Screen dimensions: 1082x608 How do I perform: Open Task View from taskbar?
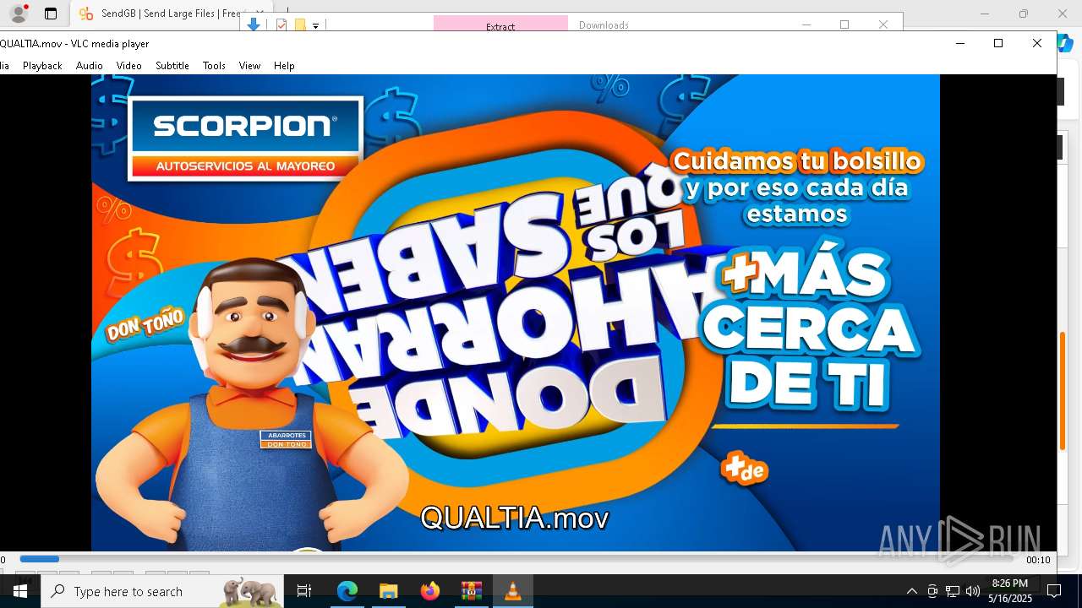pos(305,591)
